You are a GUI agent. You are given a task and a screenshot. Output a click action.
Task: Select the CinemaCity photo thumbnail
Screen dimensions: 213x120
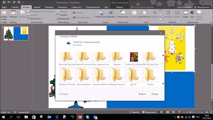[x=134, y=57]
